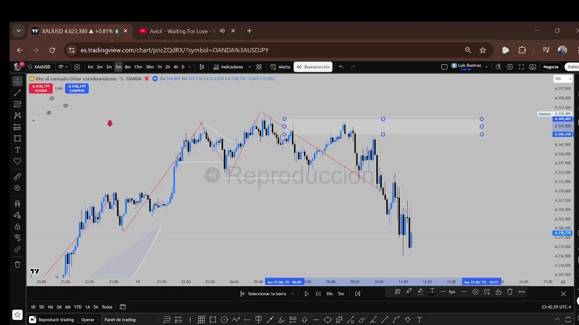The width and height of the screenshot is (579, 325).
Task: Click the trash icon to remove drawings
Action: point(18,265)
